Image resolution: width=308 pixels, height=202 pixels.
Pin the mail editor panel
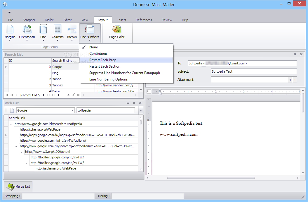pyautogui.click(x=295, y=54)
